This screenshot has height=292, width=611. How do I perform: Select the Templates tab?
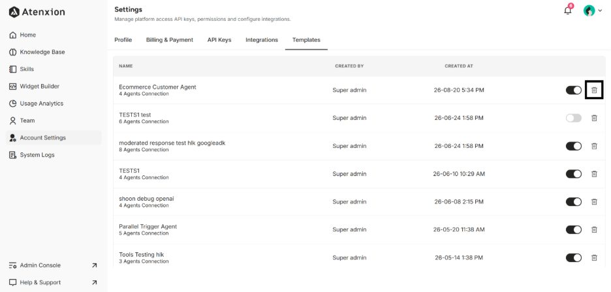click(306, 40)
